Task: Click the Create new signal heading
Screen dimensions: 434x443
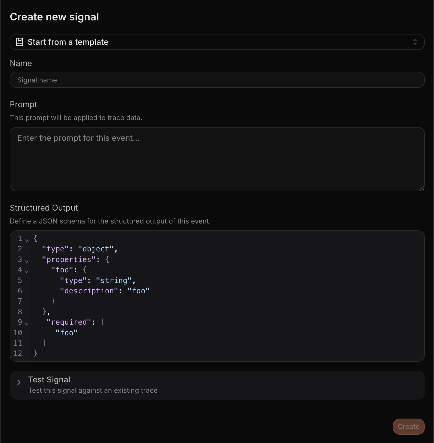Action: coord(55,17)
